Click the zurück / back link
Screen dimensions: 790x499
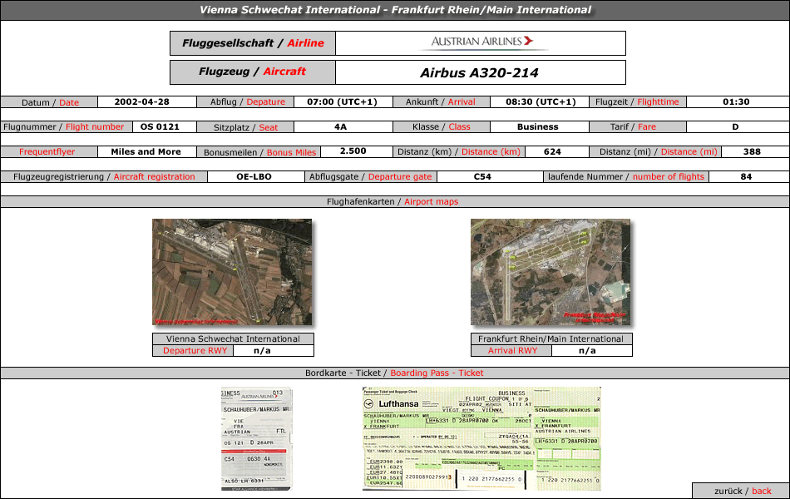[x=740, y=491]
